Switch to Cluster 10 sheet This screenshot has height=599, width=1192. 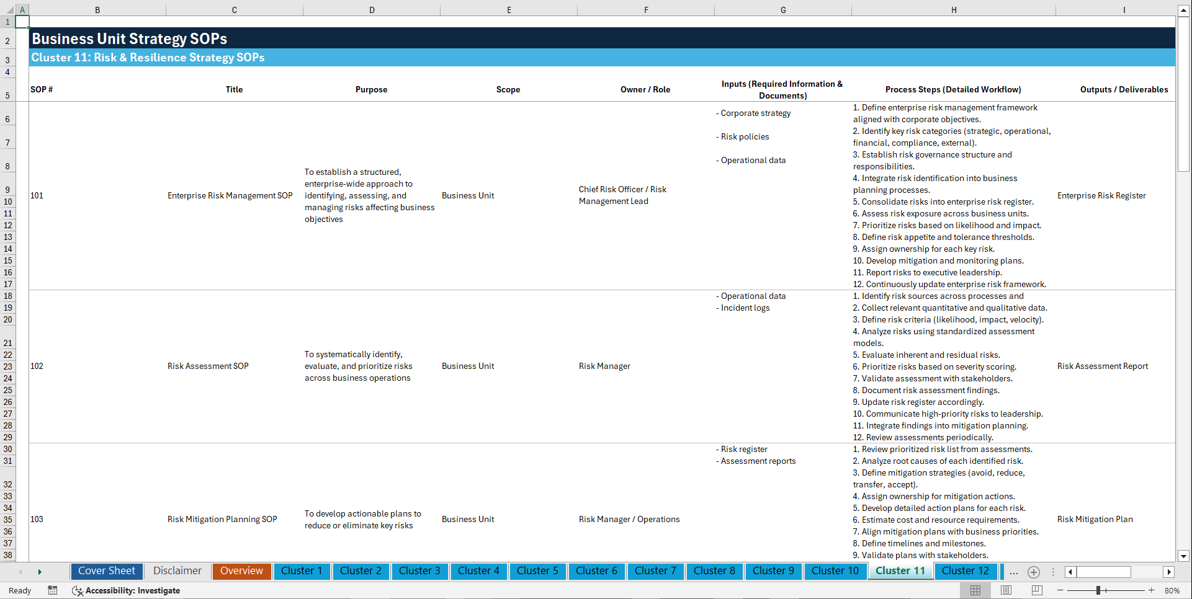click(x=835, y=571)
